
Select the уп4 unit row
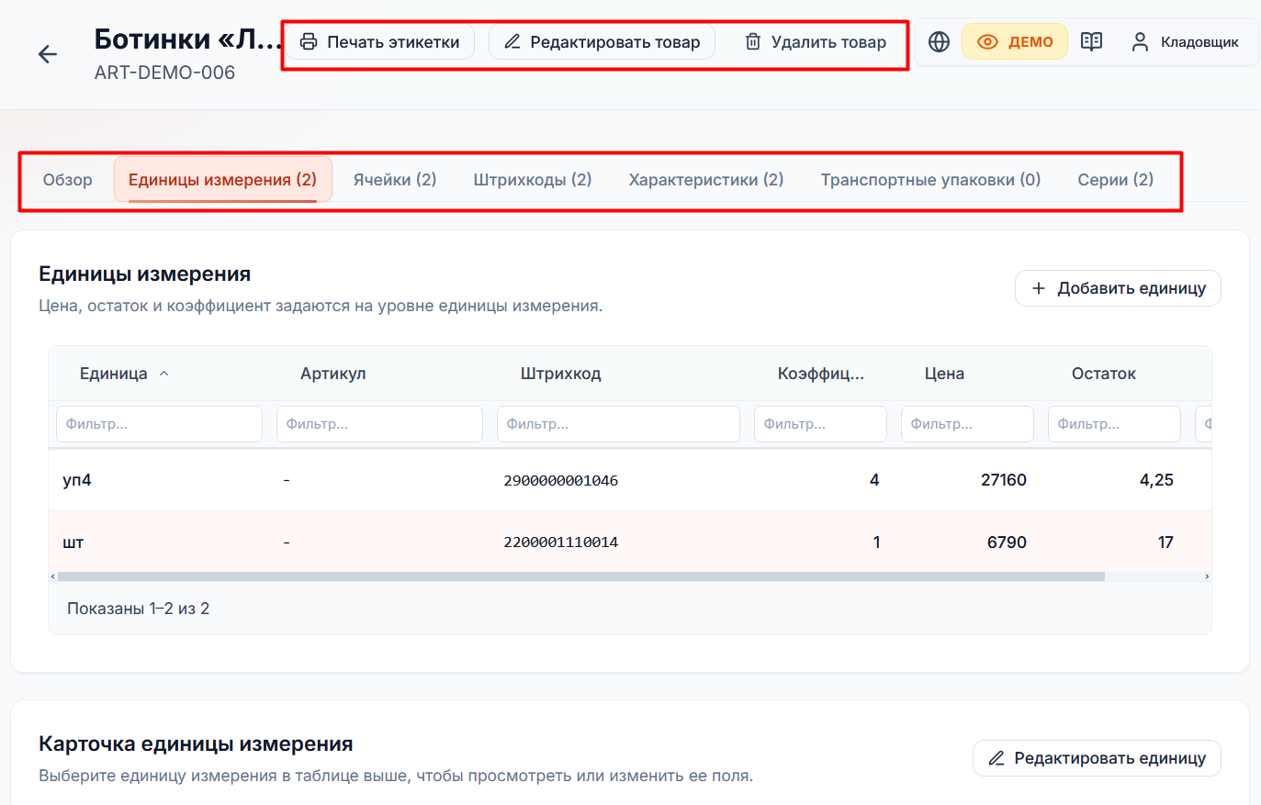630,480
